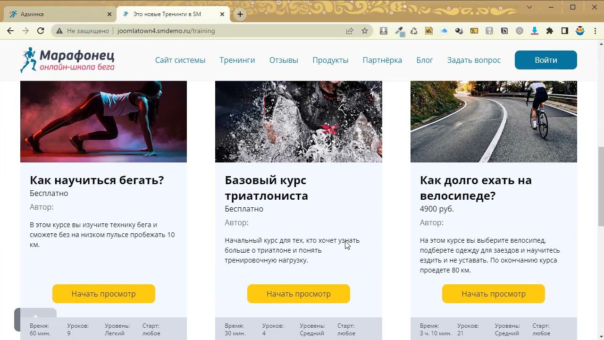Viewport: 604px width, 340px height.
Task: Open the blue download arrow extension
Action: point(535,31)
